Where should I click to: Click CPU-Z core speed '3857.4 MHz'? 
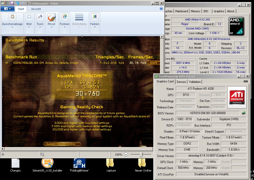pyautogui.click(x=183, y=63)
